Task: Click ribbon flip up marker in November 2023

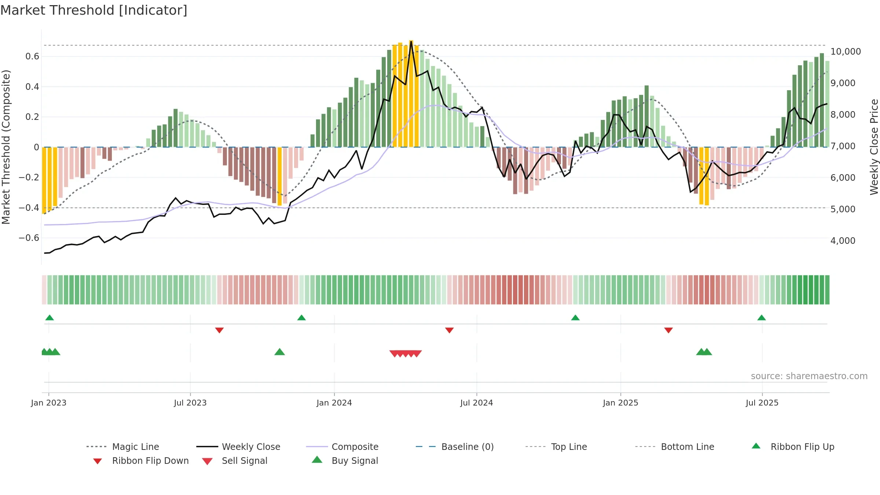Action: tap(301, 318)
